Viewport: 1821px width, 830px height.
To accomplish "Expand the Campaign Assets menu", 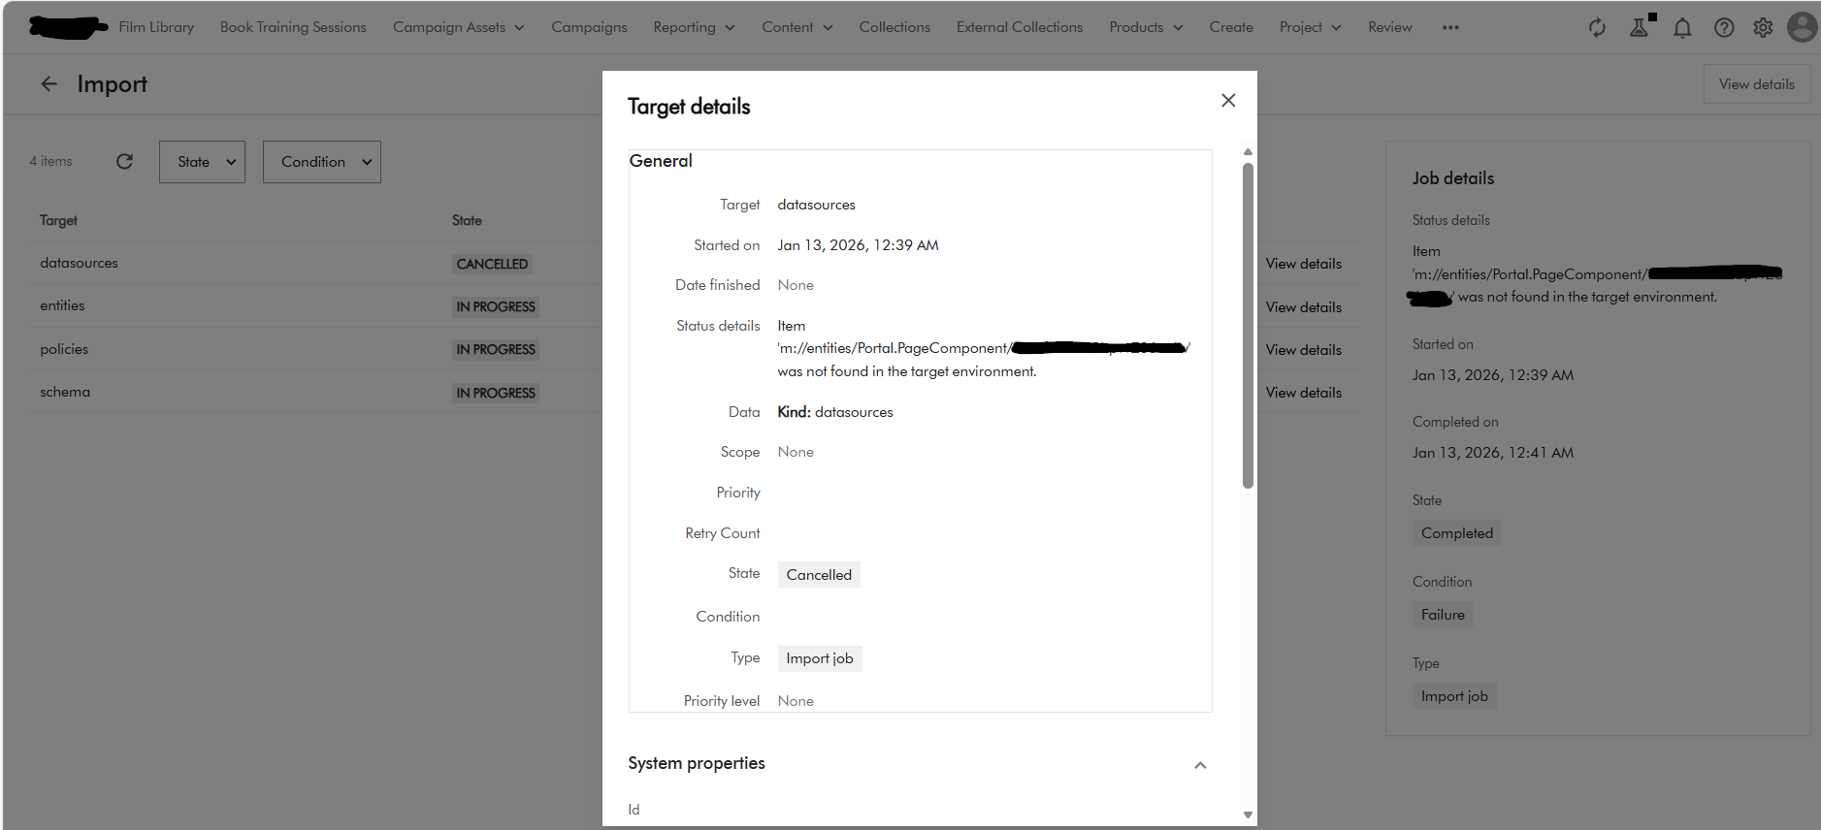I will click(458, 27).
